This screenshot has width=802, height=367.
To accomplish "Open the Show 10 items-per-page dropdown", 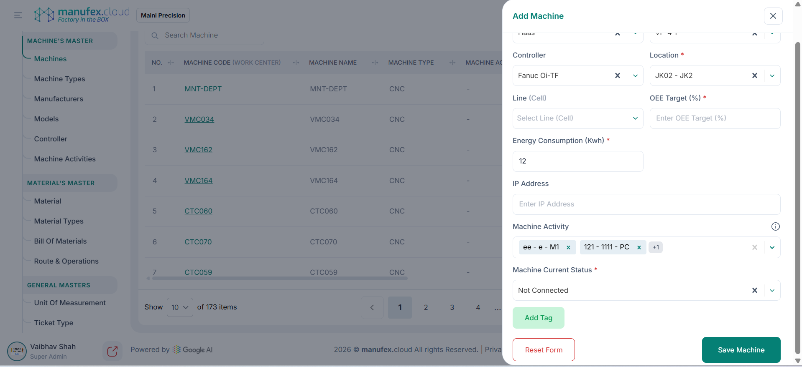I will click(180, 307).
